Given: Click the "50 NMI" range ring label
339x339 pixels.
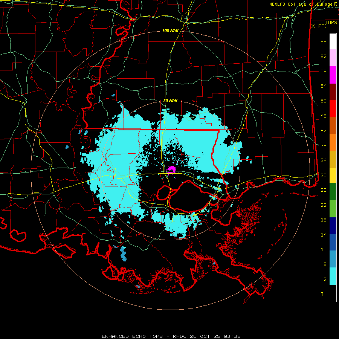Looking at the screenshot, I should [170, 101].
